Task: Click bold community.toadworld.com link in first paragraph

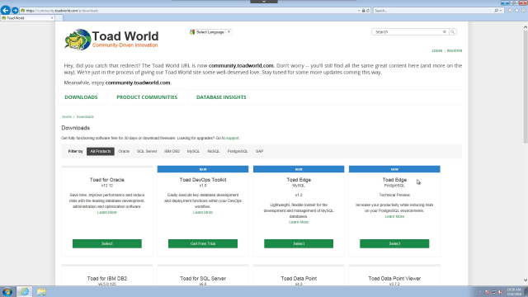Action: tap(241, 66)
